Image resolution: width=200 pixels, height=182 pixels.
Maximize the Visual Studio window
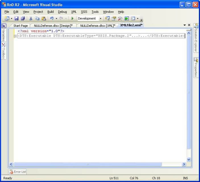(x=189, y=5)
